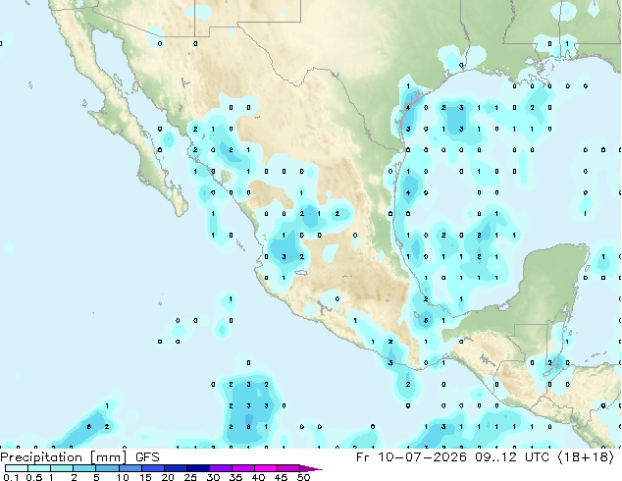Pick the 15–20 mm legend swatch
This screenshot has height=481, width=622.
(152, 468)
